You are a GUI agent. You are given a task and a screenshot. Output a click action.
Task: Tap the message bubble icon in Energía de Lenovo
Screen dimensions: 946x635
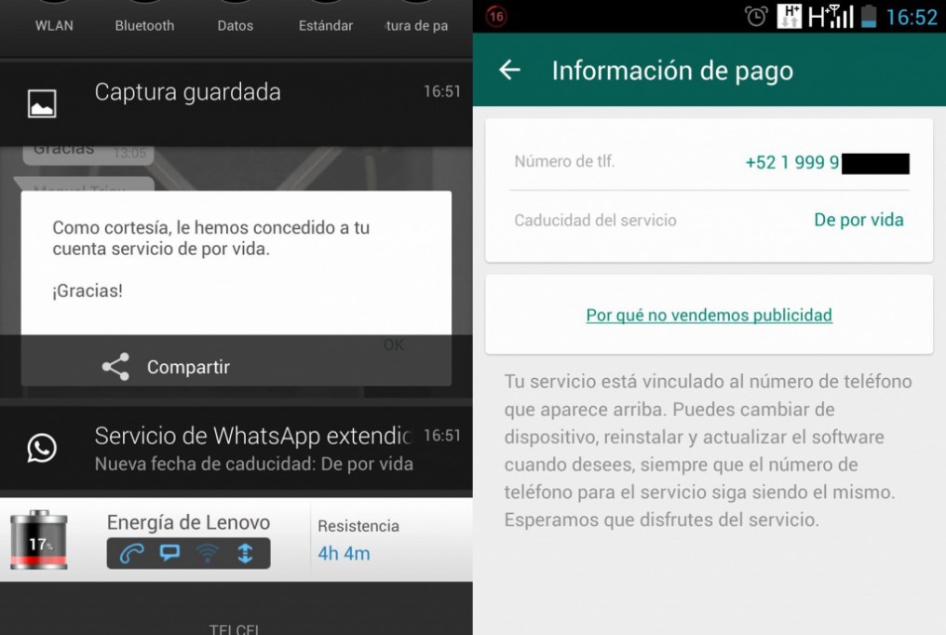click(x=169, y=553)
